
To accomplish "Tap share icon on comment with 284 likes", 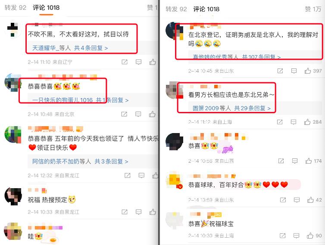I will pos(280,122).
